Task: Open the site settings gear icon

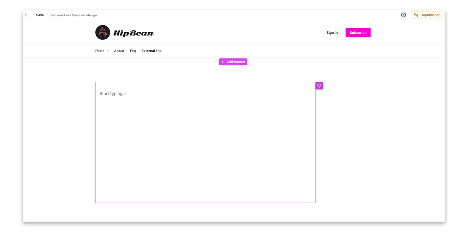Action: point(403,15)
